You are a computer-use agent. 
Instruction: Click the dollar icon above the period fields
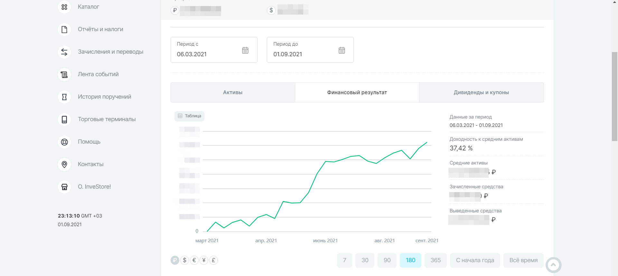271,10
